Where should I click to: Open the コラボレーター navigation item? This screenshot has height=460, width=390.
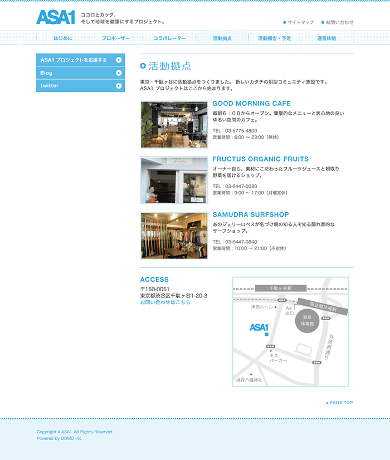(169, 39)
